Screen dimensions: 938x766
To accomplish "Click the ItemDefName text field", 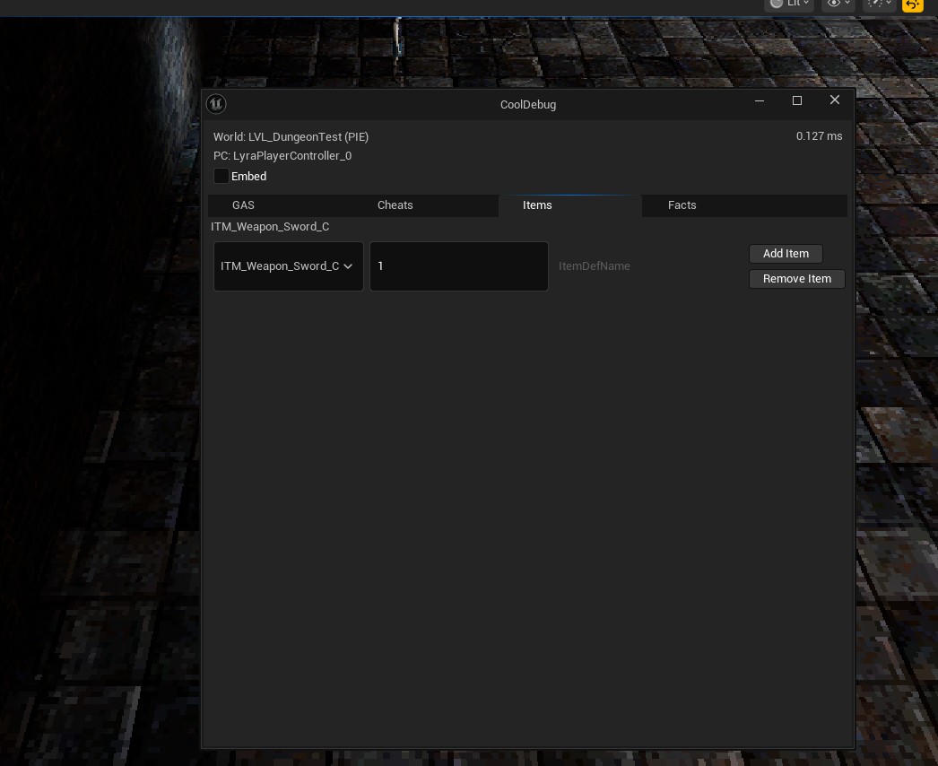I will point(649,266).
